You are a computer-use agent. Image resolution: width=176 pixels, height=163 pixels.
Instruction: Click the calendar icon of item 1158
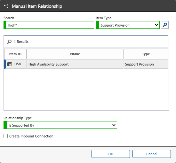click(10, 64)
